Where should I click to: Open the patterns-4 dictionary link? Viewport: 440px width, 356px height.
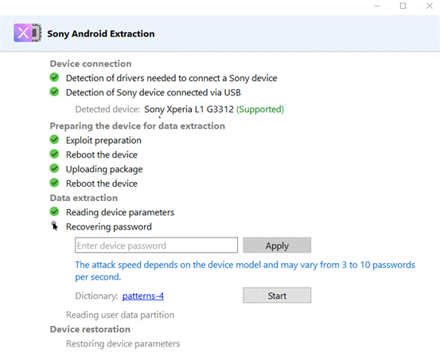(143, 296)
